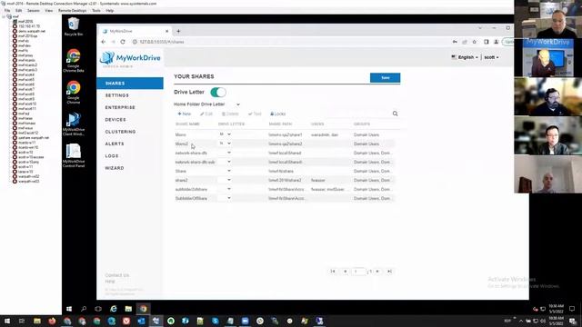Image resolution: width=582 pixels, height=327 pixels.
Task: Open Recycle Bin on remote desktop
Action: (74, 26)
